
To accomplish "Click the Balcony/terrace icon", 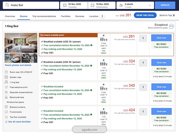I will [x=6, y=97].
